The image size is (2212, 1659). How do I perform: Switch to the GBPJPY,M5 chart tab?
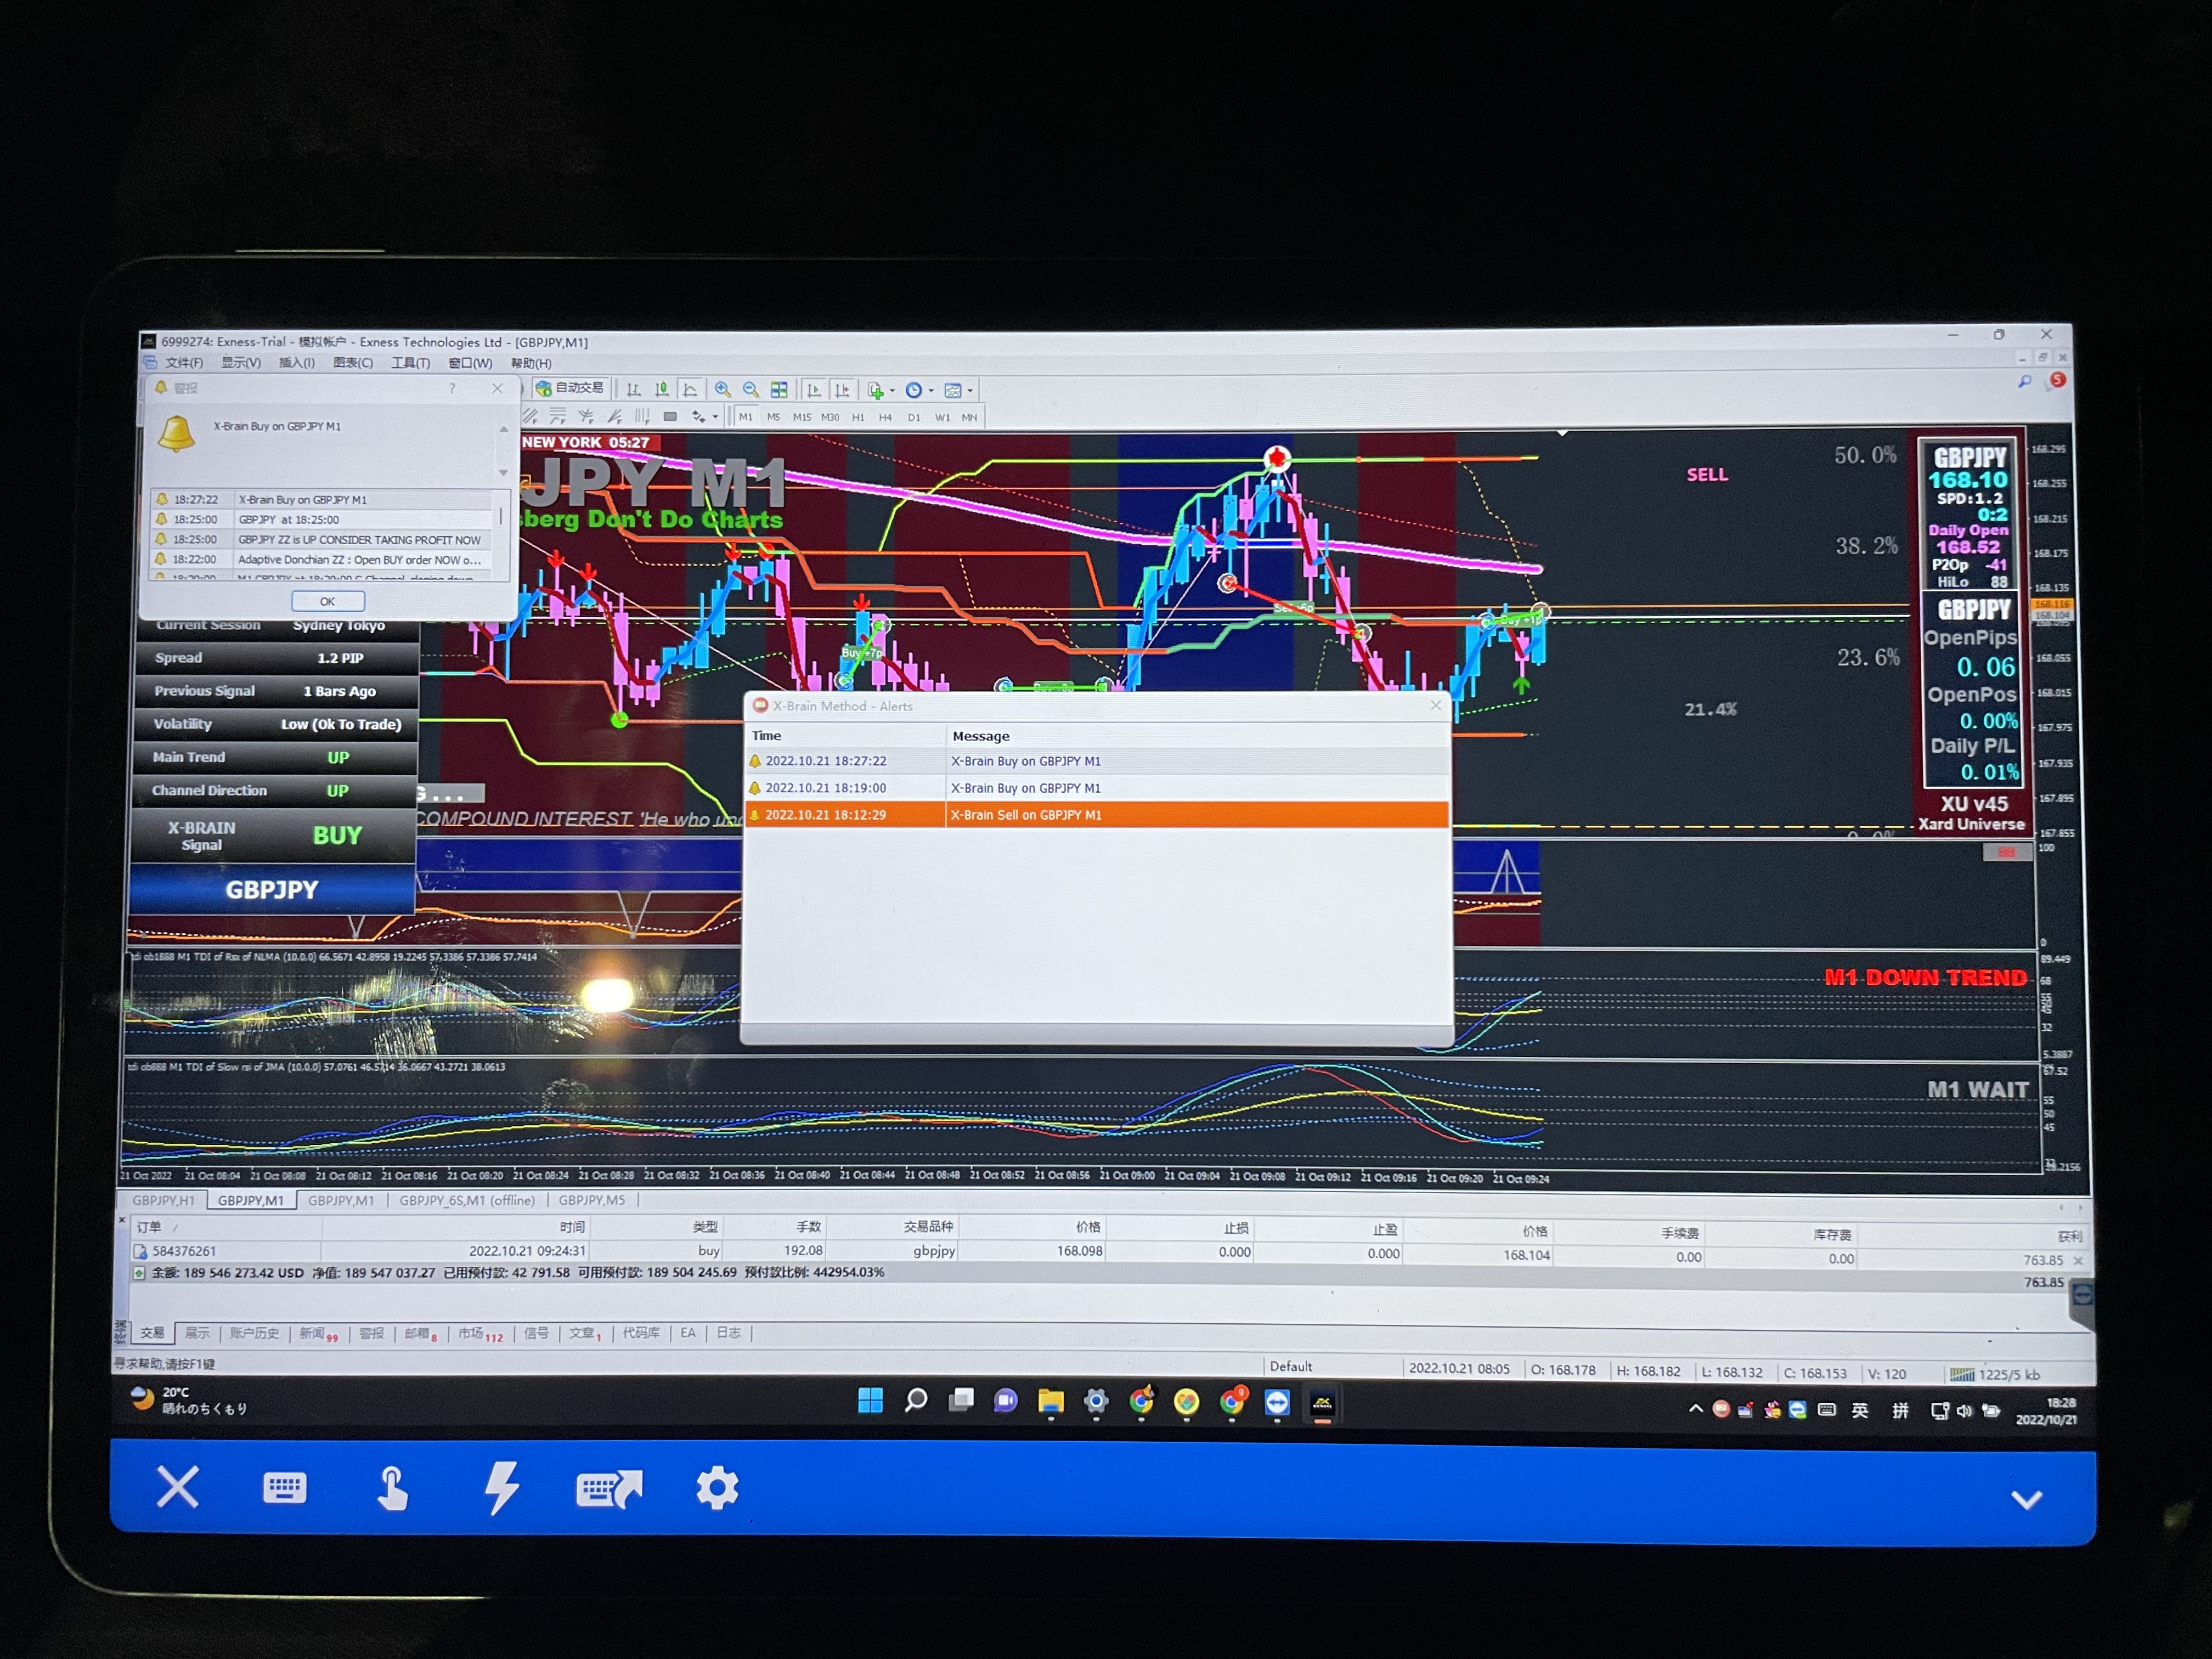(x=591, y=1200)
